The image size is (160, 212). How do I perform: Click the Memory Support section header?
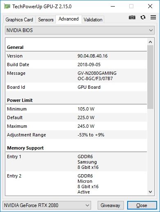[25, 148]
